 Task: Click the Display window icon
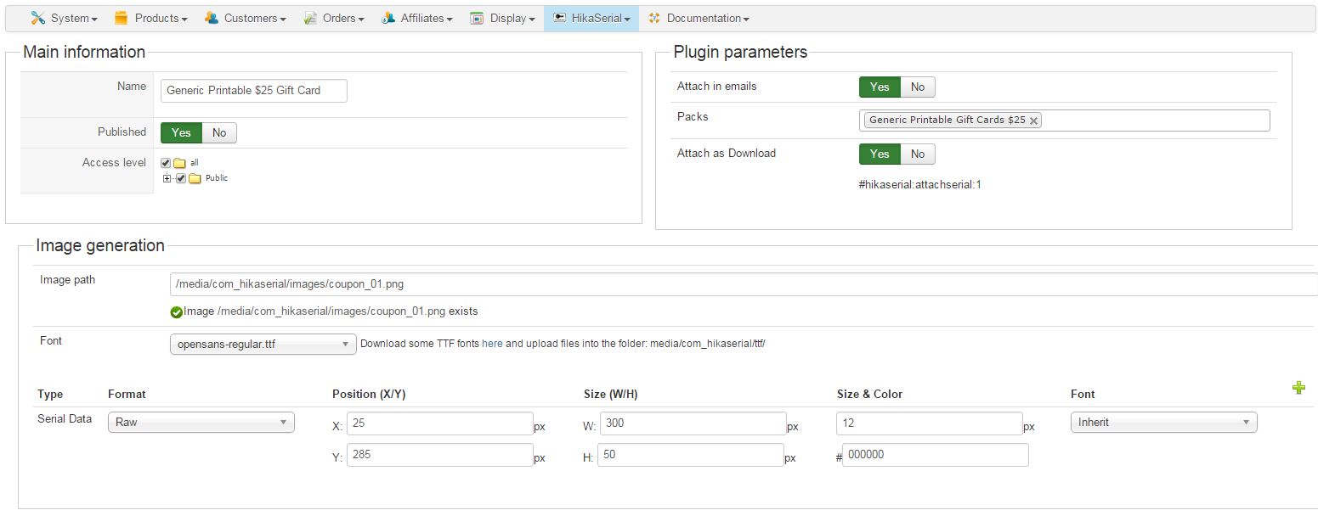pos(477,18)
